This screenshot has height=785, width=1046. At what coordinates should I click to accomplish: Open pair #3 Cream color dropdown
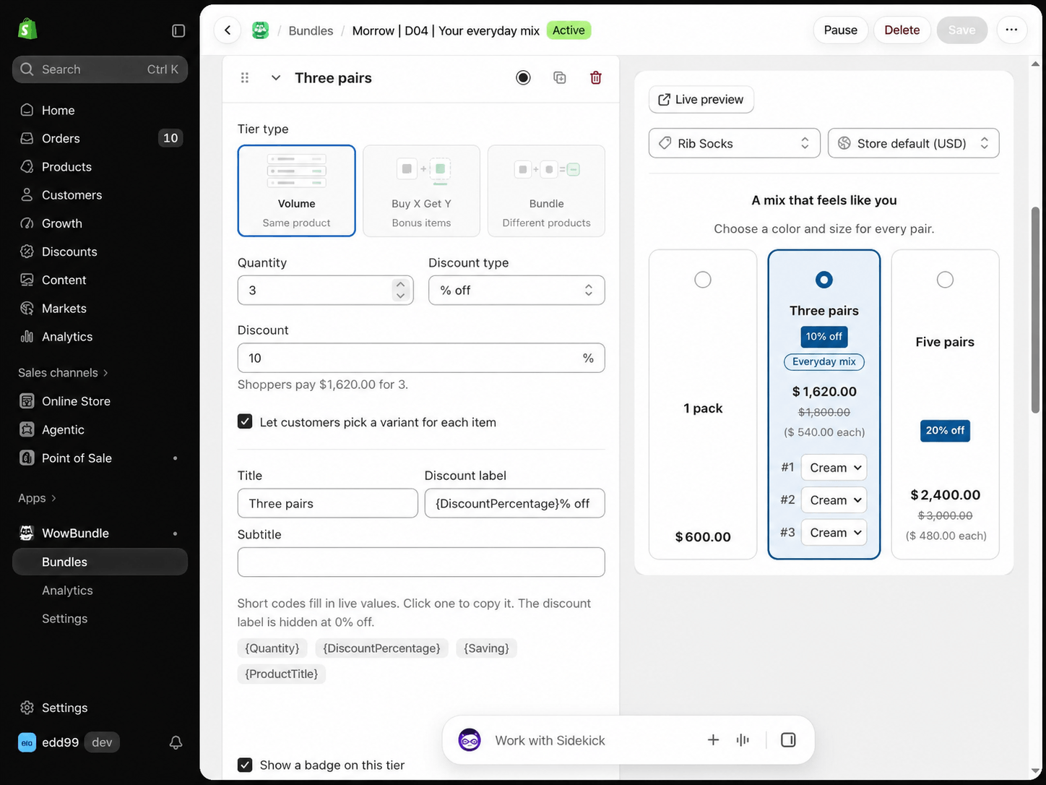[x=834, y=533]
